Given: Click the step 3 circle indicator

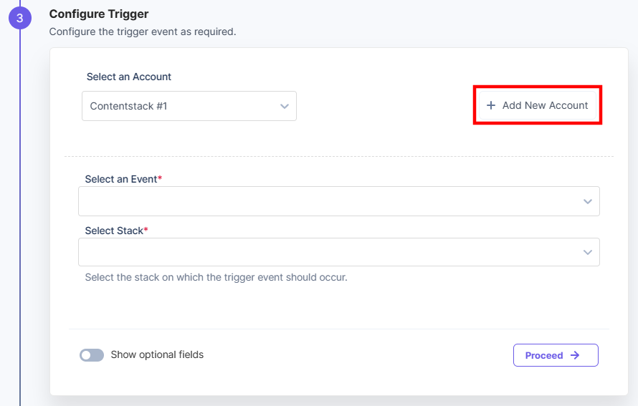Looking at the screenshot, I should click(x=20, y=18).
